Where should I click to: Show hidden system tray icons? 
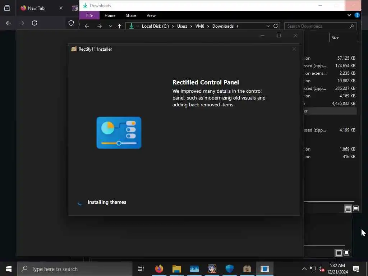[x=304, y=269]
